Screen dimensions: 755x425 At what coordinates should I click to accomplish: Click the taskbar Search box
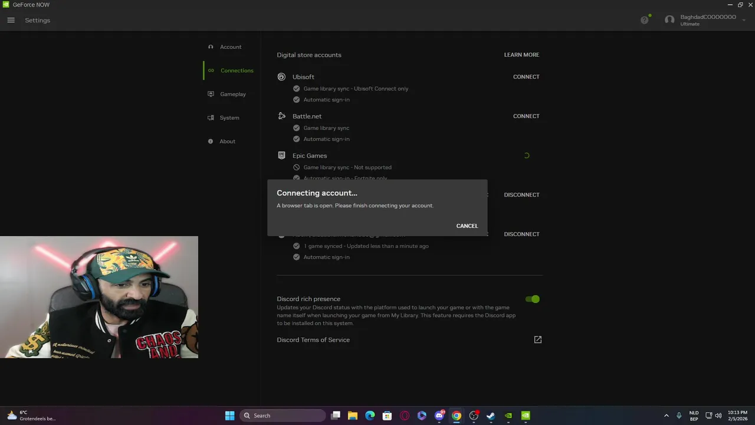click(x=283, y=416)
